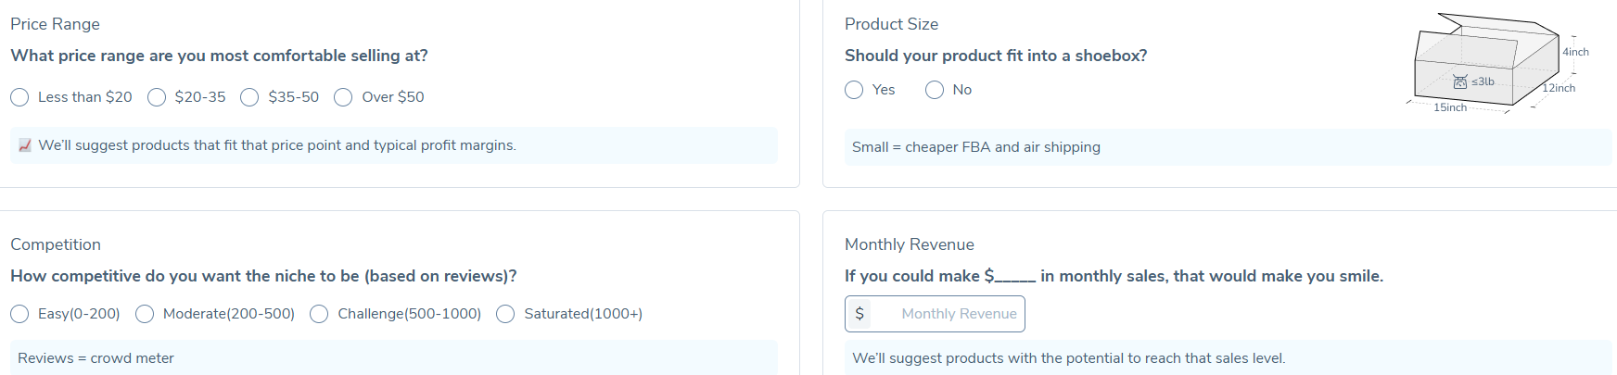This screenshot has width=1617, height=375.
Task: Click the Price Range section heading
Action: [x=55, y=24]
